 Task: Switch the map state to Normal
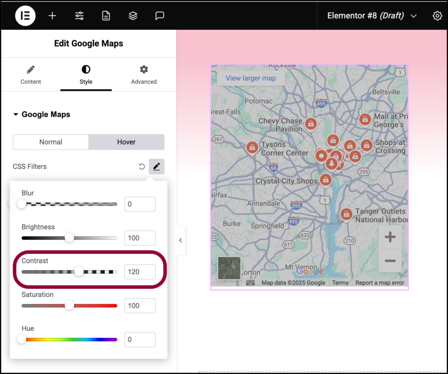(x=50, y=142)
